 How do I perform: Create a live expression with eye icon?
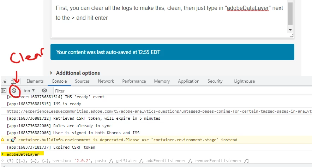44,91
